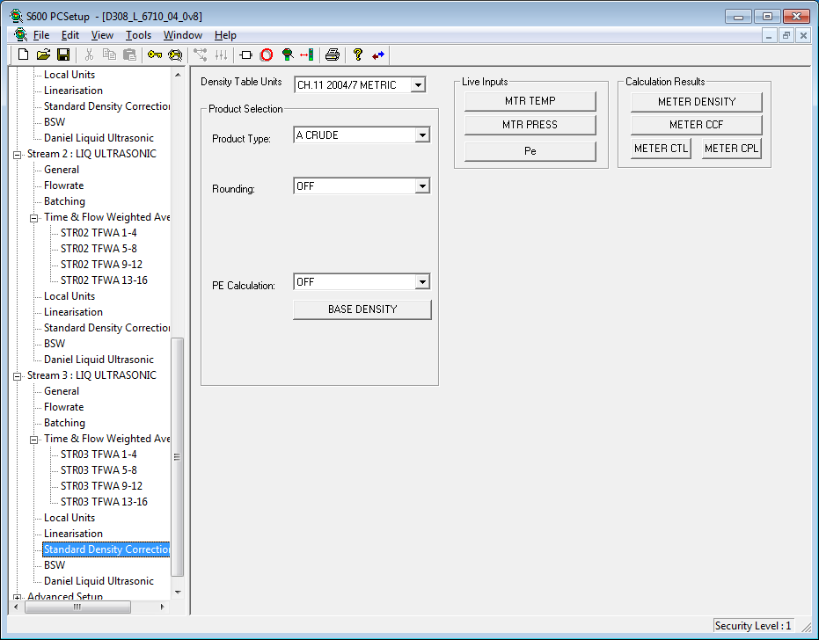Click the METER DENSITY result button

[x=696, y=102]
